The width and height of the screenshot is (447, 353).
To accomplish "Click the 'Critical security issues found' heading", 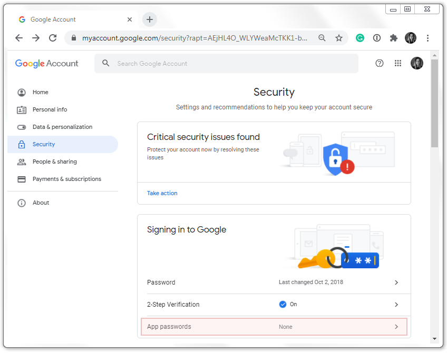I will pos(203,137).
